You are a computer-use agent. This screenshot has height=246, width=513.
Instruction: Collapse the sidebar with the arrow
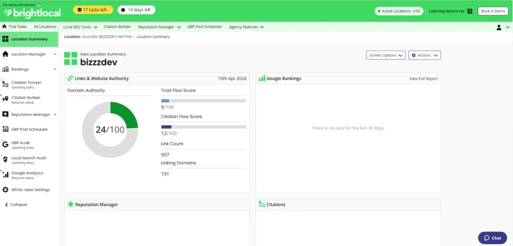pyautogui.click(x=6, y=205)
